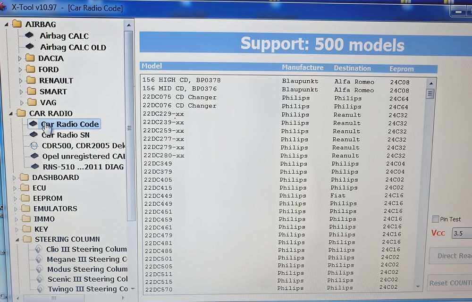Click the tree panel scroll-up arrow

tap(129, 25)
